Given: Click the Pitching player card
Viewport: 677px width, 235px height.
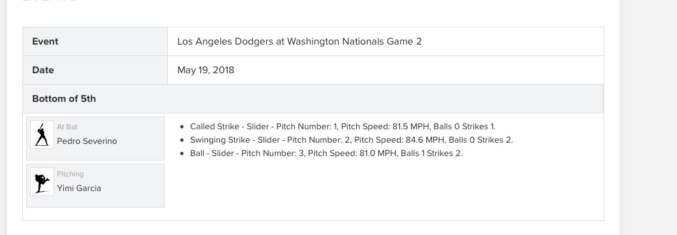Looking at the screenshot, I should [x=96, y=185].
